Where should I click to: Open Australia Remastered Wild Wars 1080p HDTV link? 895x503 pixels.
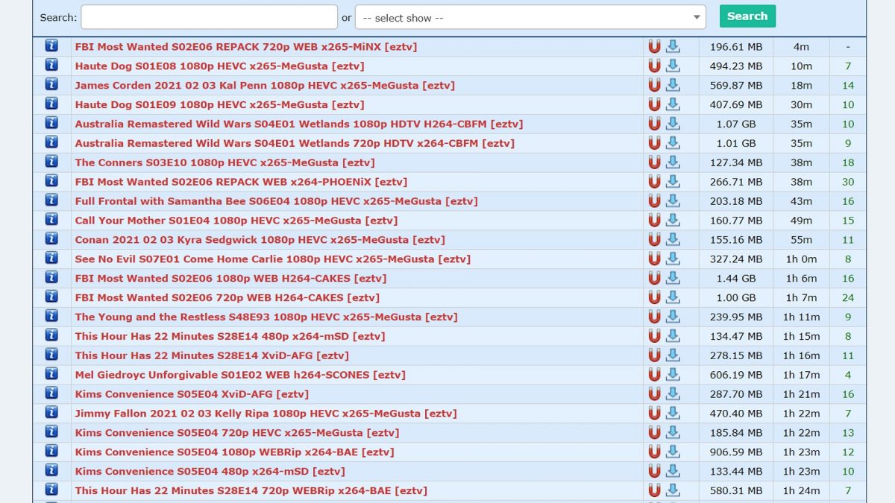pos(298,124)
